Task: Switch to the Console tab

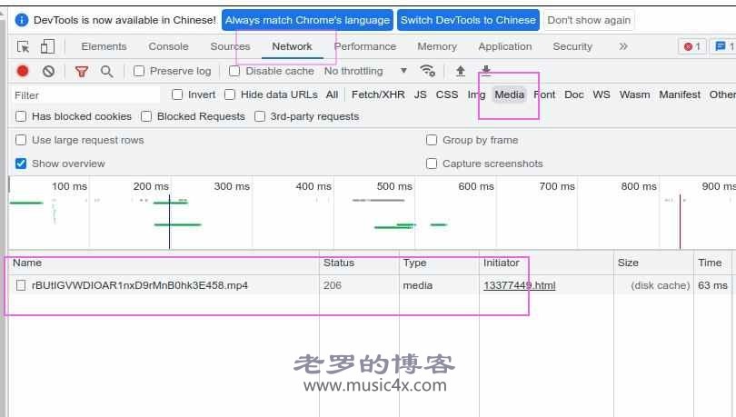Action: click(168, 46)
